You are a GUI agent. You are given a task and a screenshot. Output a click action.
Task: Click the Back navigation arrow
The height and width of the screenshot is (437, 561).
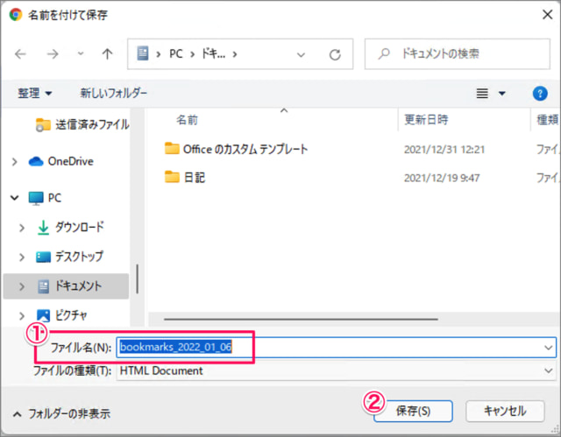(x=21, y=54)
